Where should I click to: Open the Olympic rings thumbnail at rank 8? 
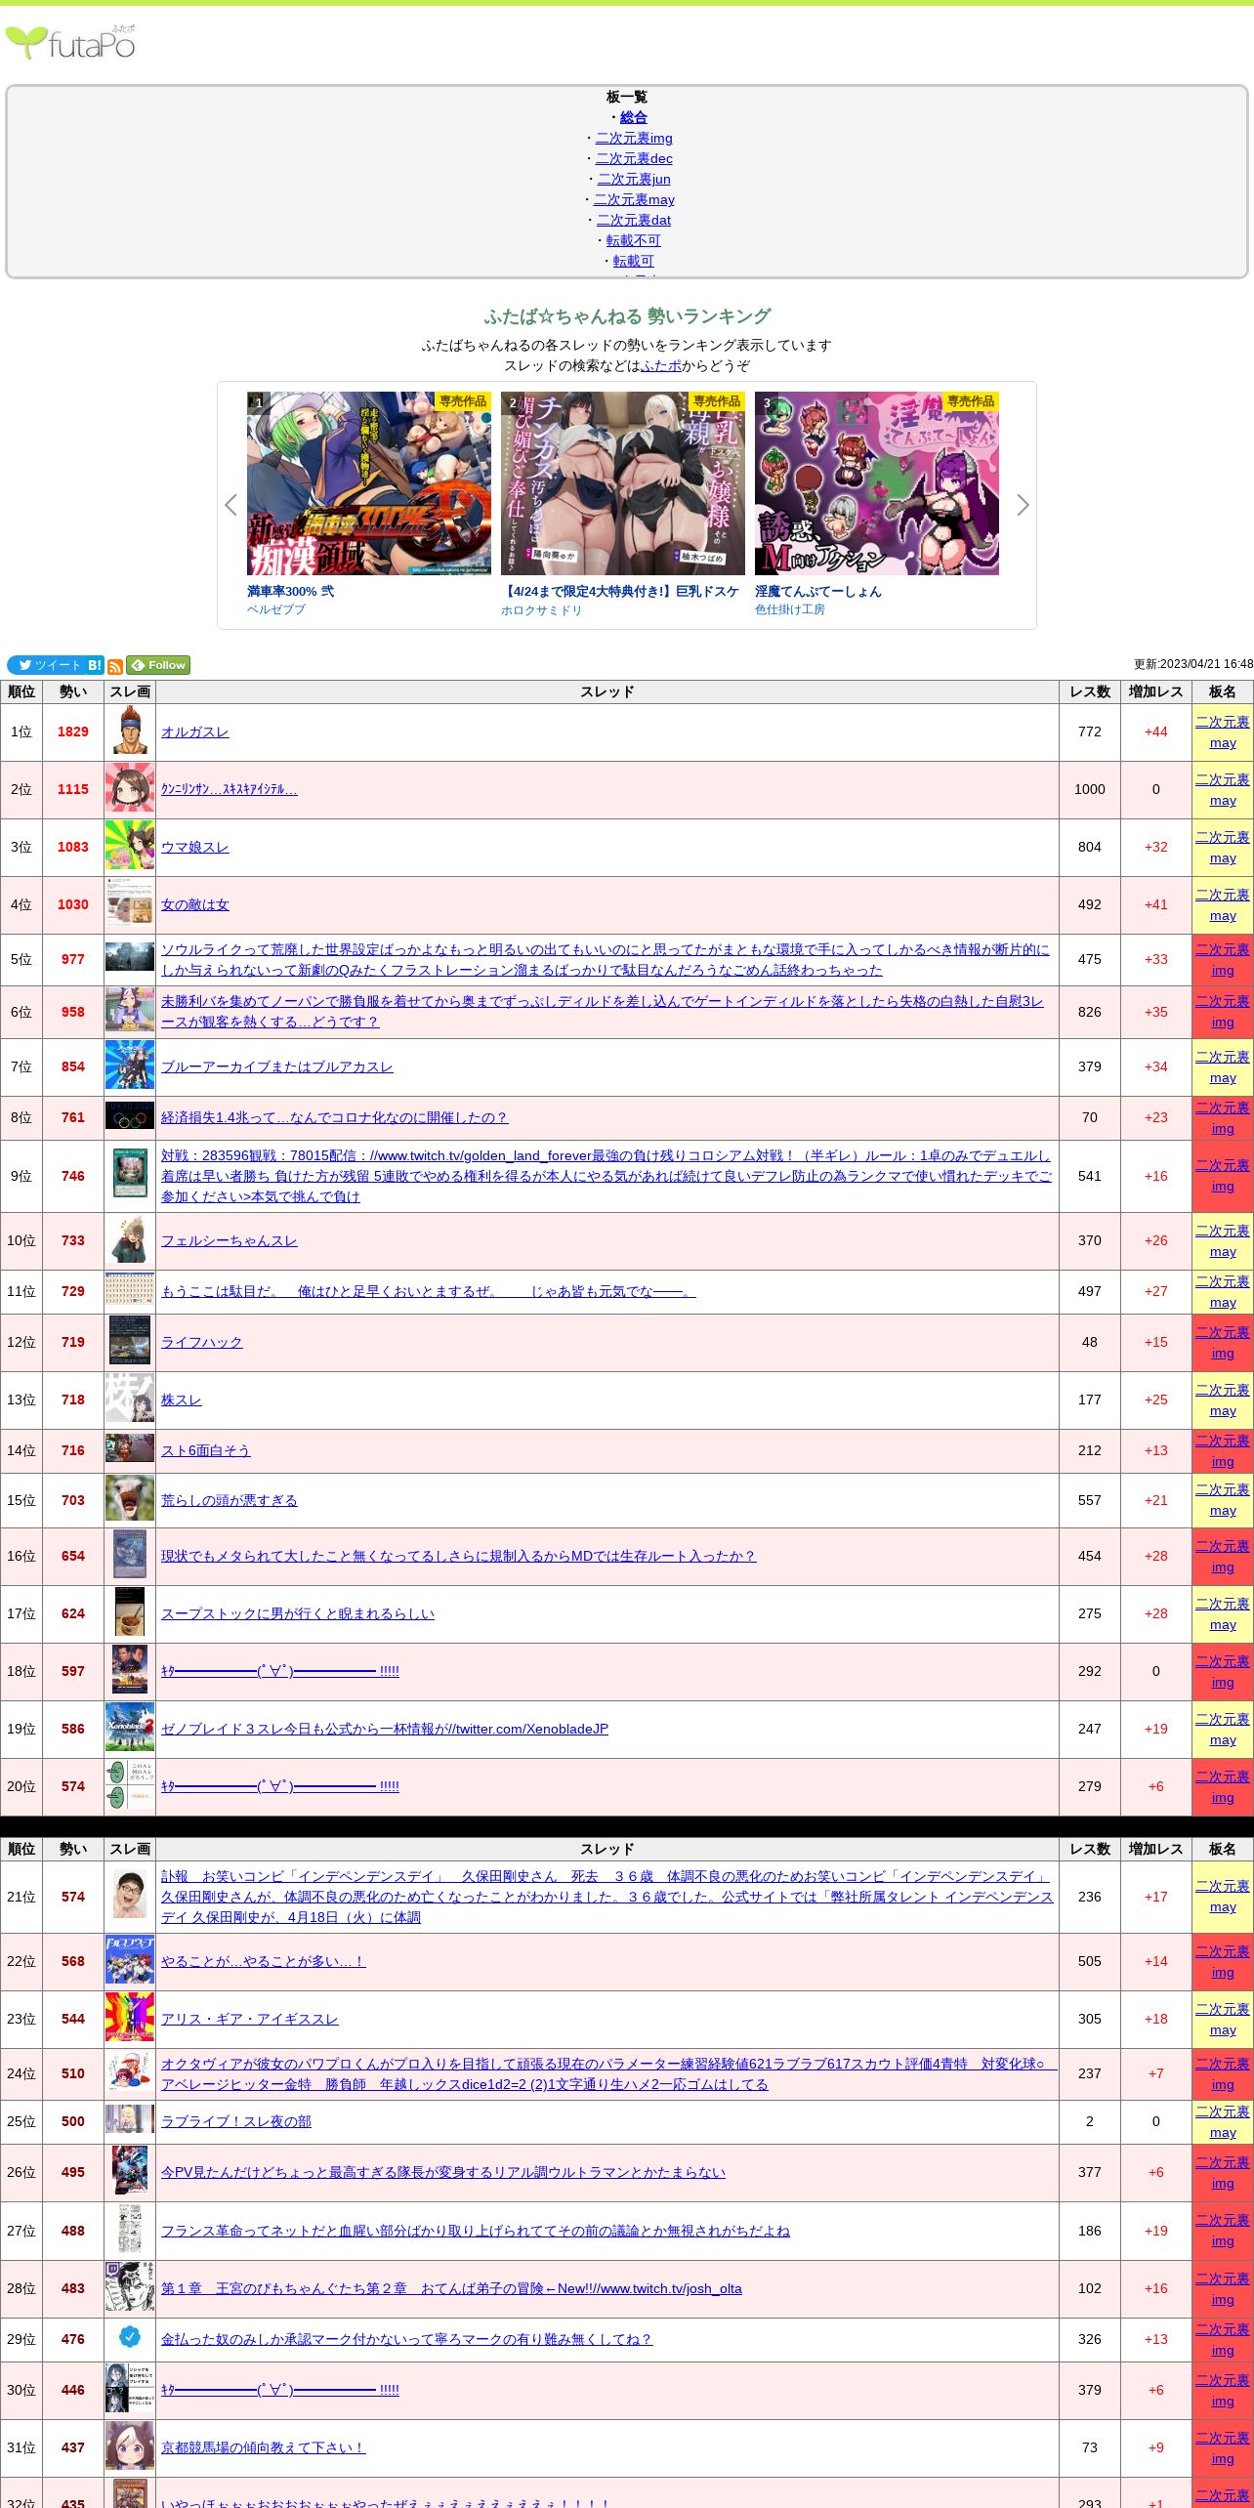(130, 1116)
